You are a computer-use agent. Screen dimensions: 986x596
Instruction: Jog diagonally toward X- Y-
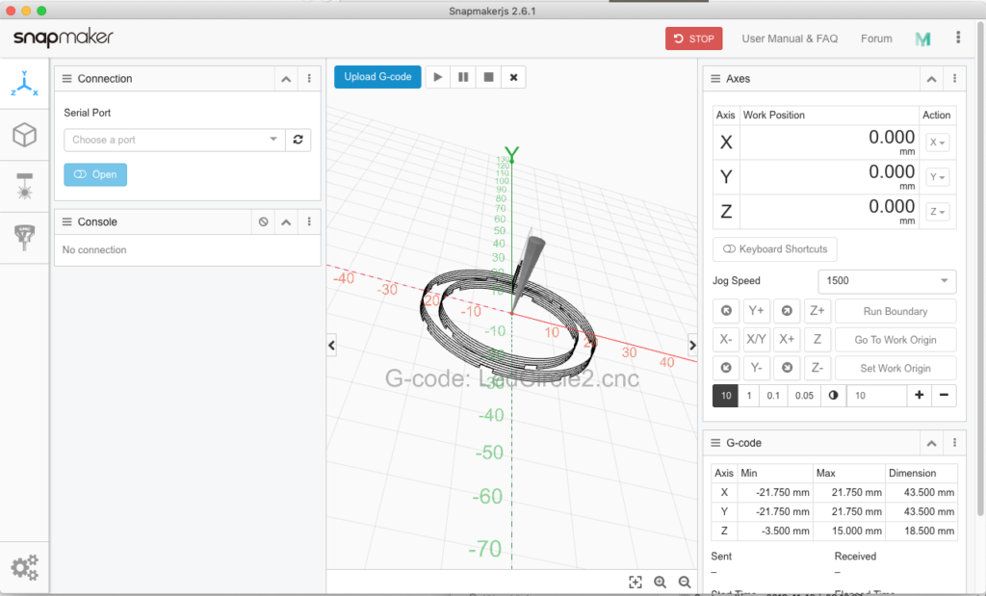pyautogui.click(x=726, y=368)
